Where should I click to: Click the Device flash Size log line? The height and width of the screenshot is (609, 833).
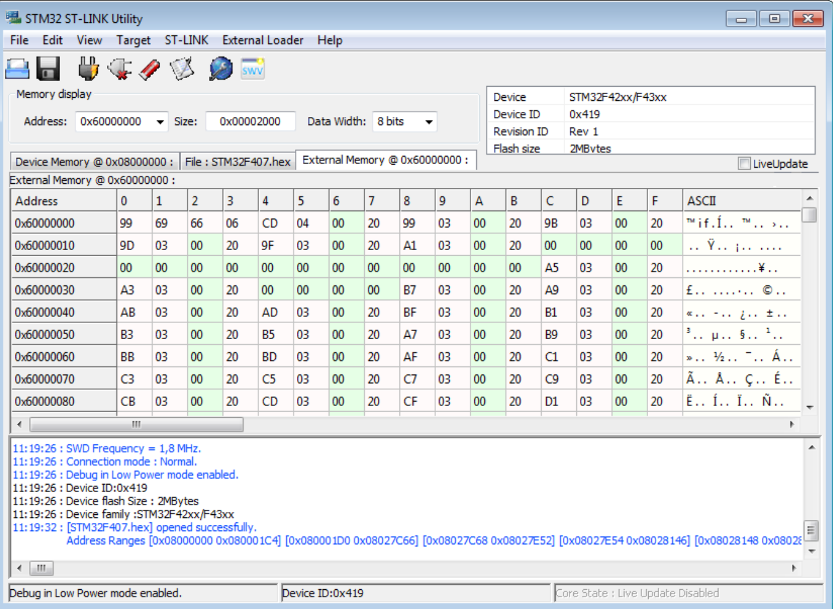pos(105,501)
